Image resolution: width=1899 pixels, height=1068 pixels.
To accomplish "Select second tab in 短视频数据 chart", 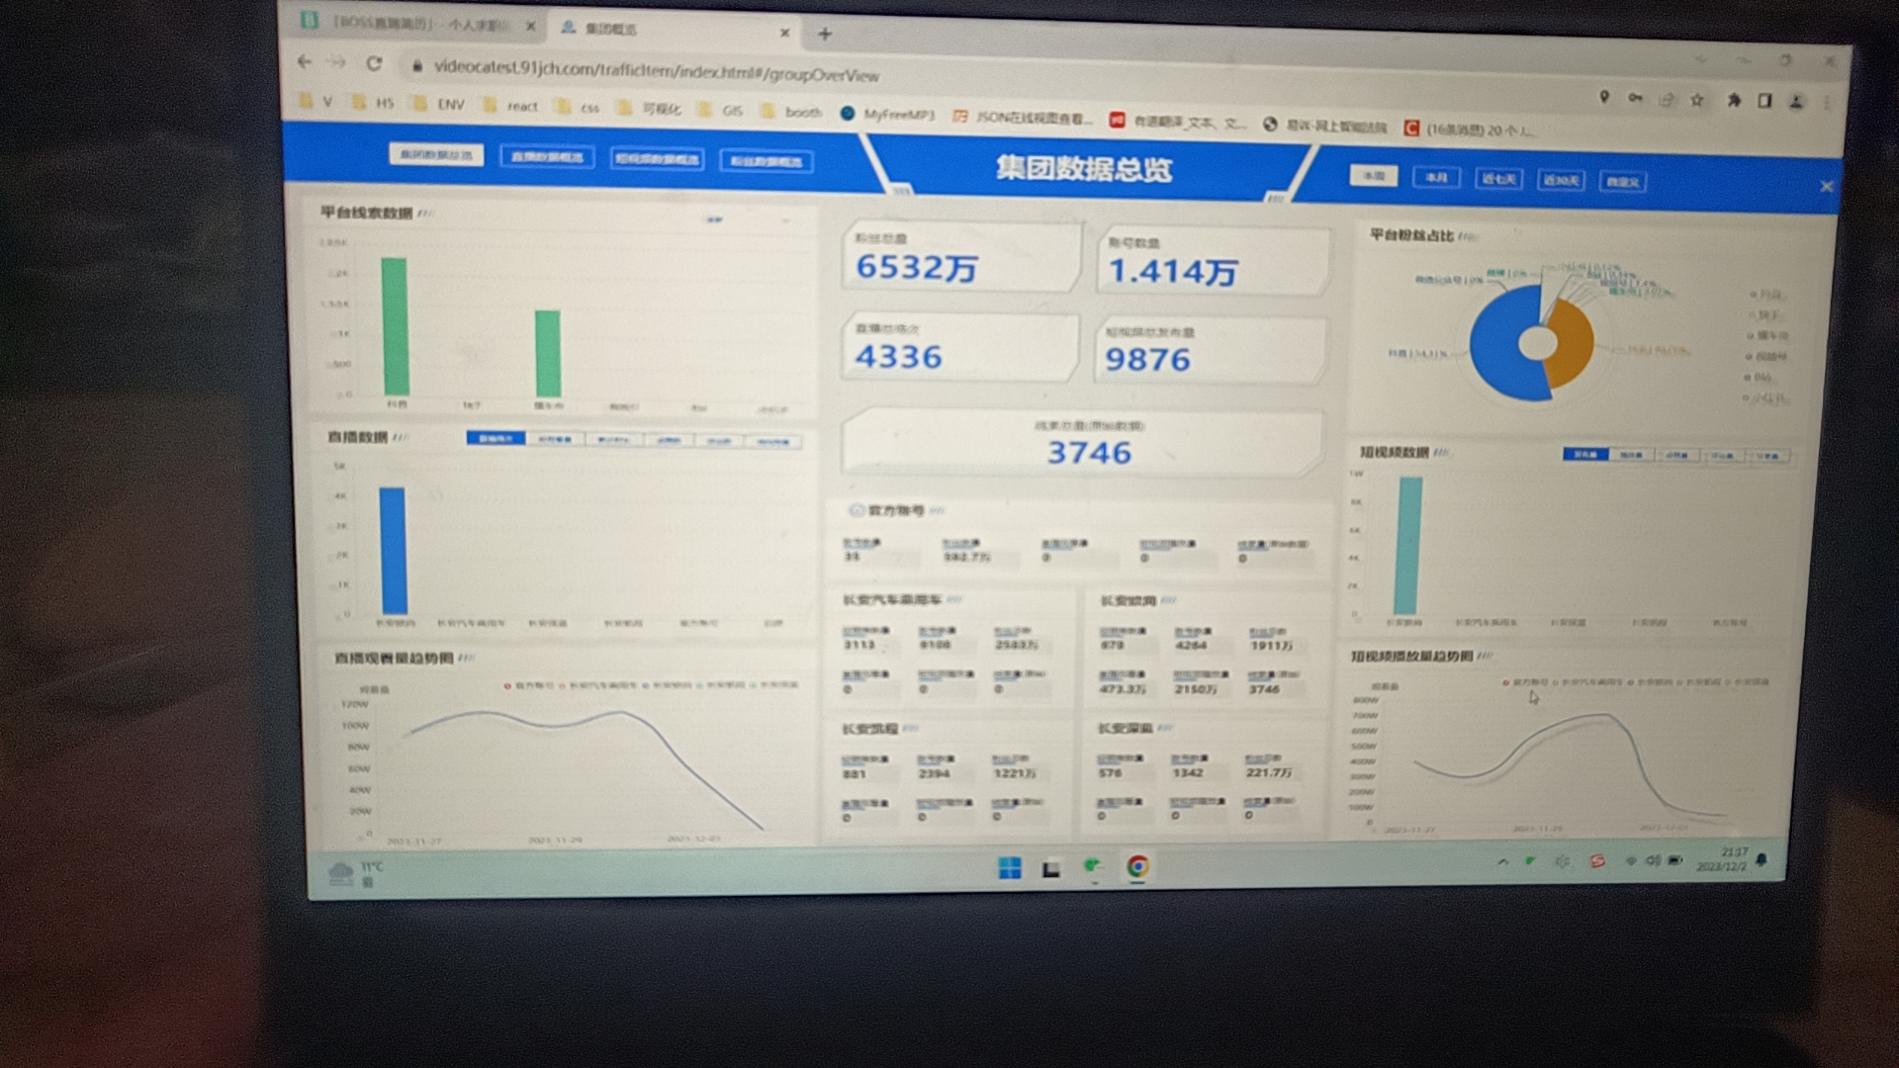I will pyautogui.click(x=1631, y=455).
